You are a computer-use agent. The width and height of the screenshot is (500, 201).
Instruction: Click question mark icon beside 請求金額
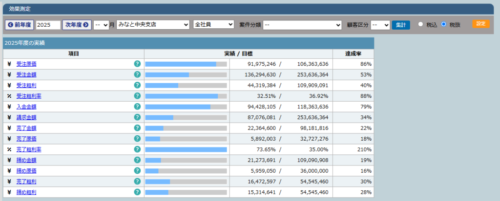137,117
